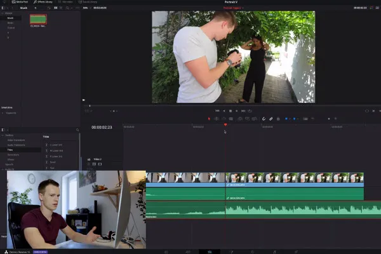381x254 pixels.
Task: Play the timeline forward
Action: [x=237, y=111]
